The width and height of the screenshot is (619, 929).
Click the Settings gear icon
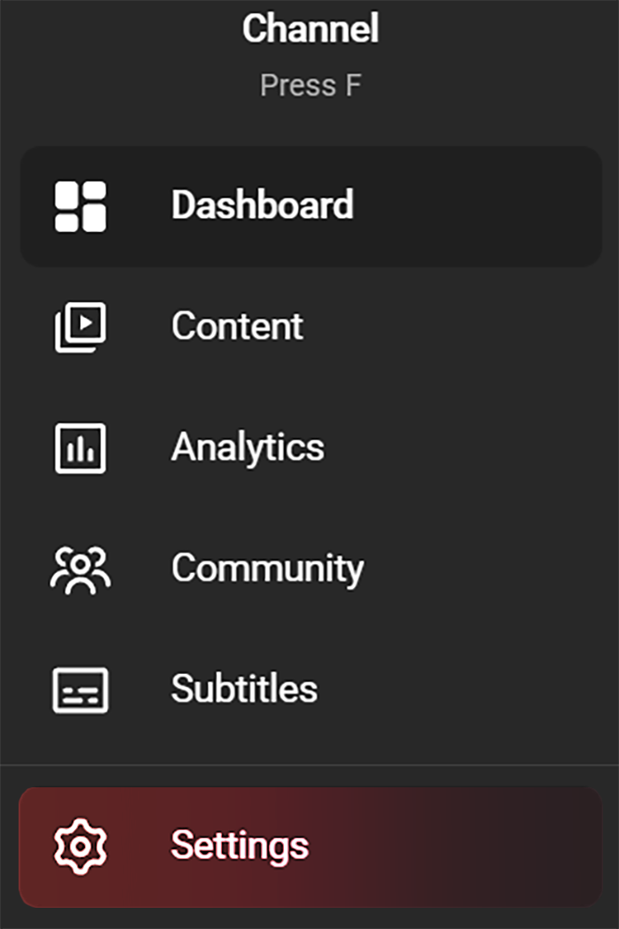point(80,846)
